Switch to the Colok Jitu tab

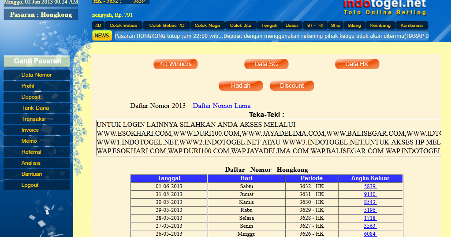241,26
